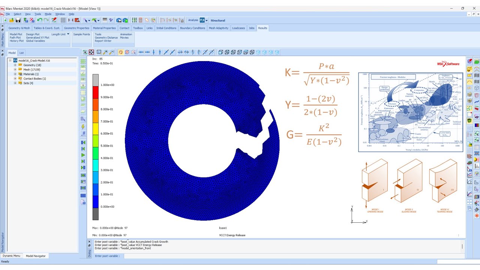Switch to the Dynamic Menu tab
The height and width of the screenshot is (270, 480).
(x=12, y=256)
